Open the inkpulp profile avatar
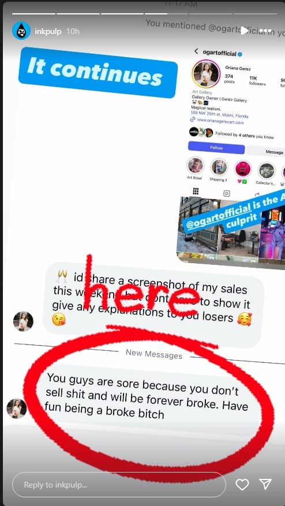The height and width of the screenshot is (506, 285). (x=21, y=31)
